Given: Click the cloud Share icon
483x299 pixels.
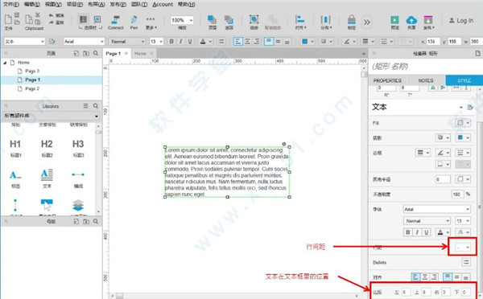Looking at the screenshot, I should click(x=411, y=20).
